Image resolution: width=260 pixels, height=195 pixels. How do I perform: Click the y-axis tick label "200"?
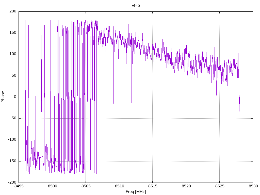pyautogui.click(x=13, y=11)
